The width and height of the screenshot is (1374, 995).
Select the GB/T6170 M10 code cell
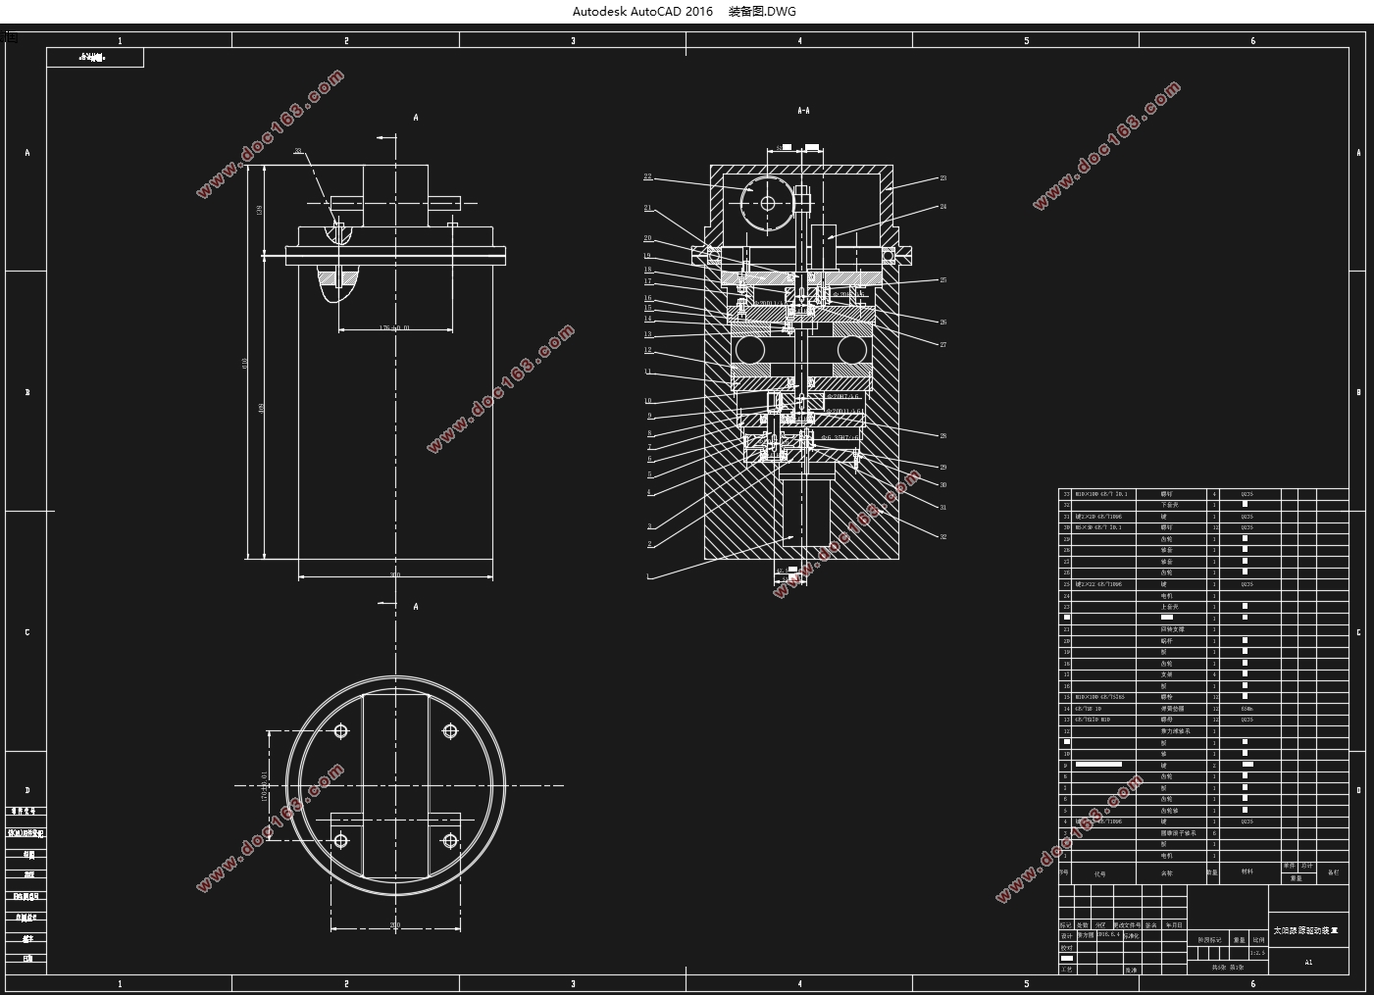point(1093,720)
